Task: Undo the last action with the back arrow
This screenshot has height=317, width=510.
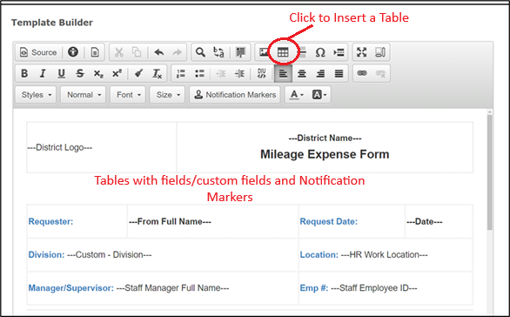Action: 159,52
